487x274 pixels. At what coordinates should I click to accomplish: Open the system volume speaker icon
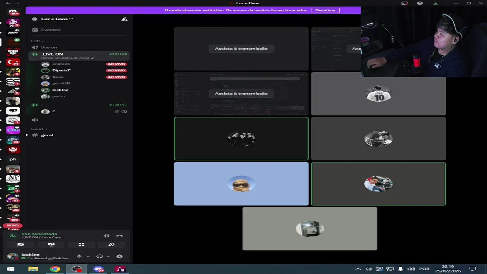[x=411, y=269]
